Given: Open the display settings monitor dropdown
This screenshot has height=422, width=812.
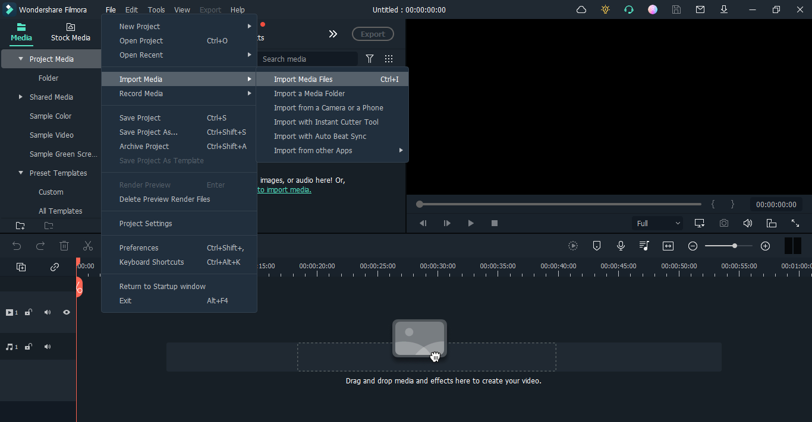Looking at the screenshot, I should point(700,223).
